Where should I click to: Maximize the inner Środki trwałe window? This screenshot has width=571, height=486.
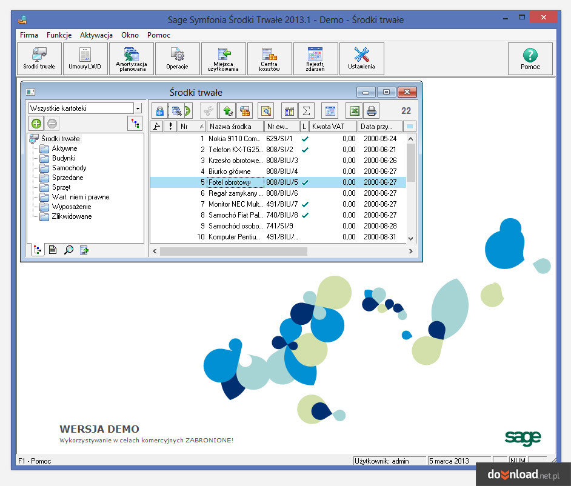click(x=386, y=92)
